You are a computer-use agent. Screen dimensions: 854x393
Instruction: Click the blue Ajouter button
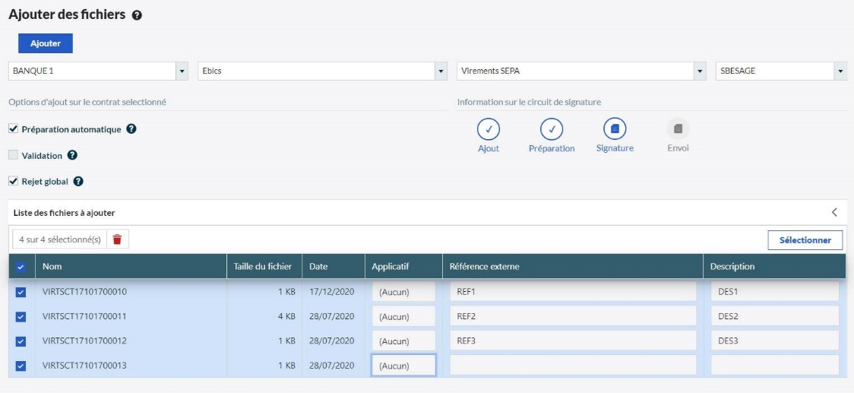click(x=46, y=43)
